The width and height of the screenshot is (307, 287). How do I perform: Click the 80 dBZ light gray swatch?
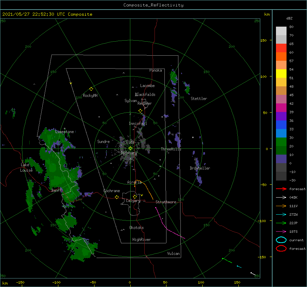tap(281, 31)
